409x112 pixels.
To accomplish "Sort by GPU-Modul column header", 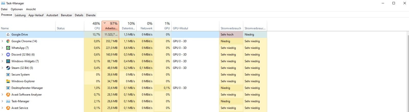I will pyautogui.click(x=195, y=26).
